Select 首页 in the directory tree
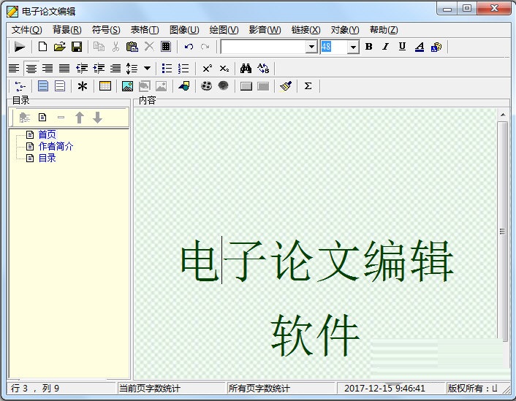 pyautogui.click(x=48, y=134)
